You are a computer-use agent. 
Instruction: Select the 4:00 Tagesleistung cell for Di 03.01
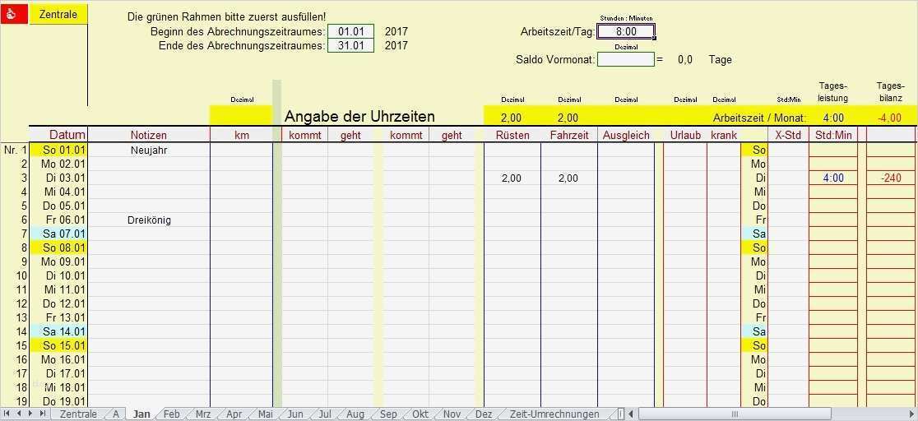pos(833,178)
